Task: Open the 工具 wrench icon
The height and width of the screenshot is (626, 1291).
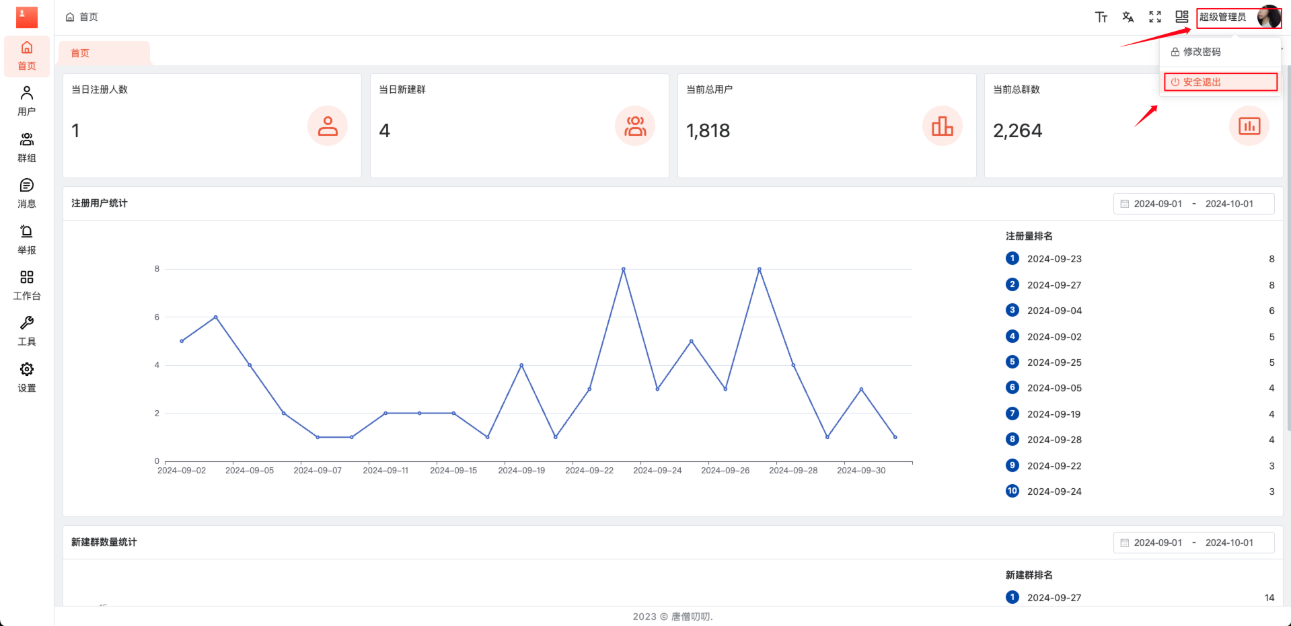Action: point(27,331)
